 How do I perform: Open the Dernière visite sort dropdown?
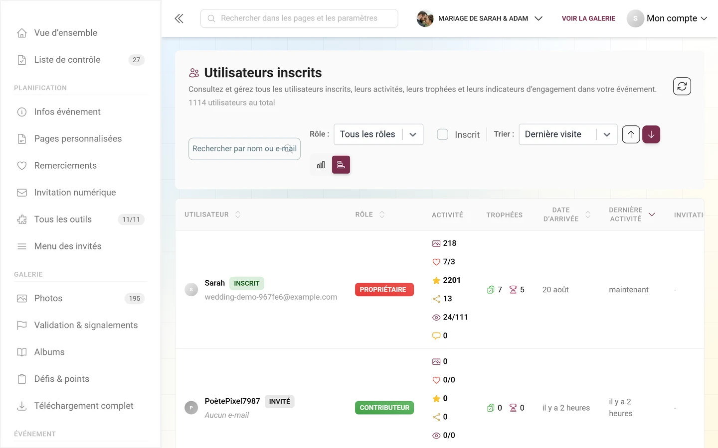tap(568, 134)
